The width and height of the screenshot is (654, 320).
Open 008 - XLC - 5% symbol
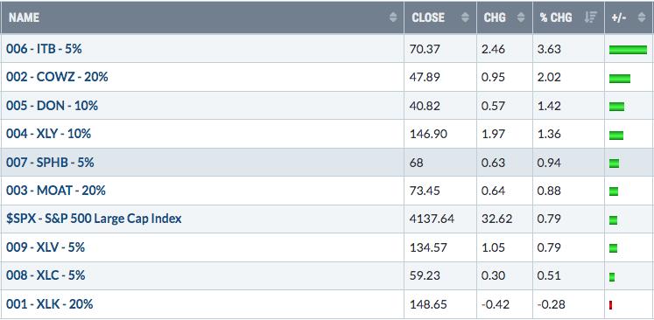(x=46, y=275)
